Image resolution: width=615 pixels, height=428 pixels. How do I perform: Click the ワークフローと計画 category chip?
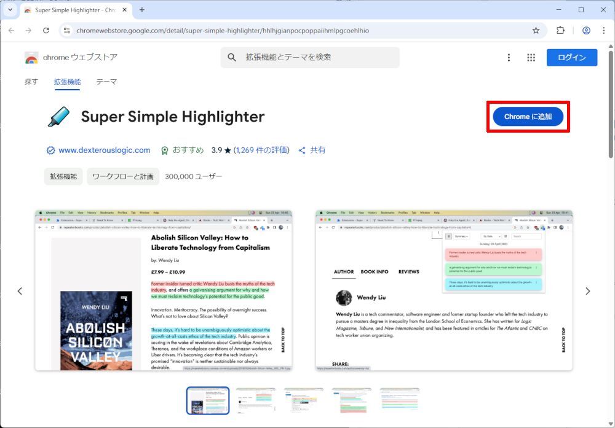point(123,177)
